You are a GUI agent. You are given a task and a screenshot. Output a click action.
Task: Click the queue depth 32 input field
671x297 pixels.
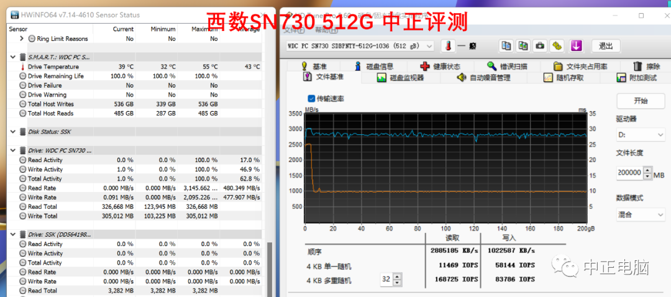[x=386, y=280]
